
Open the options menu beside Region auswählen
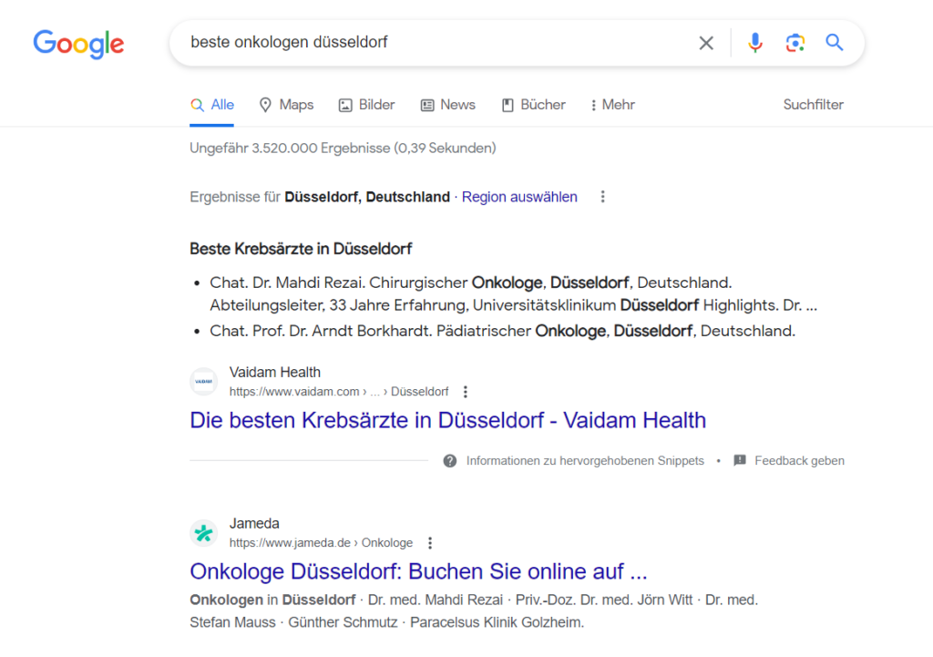603,197
